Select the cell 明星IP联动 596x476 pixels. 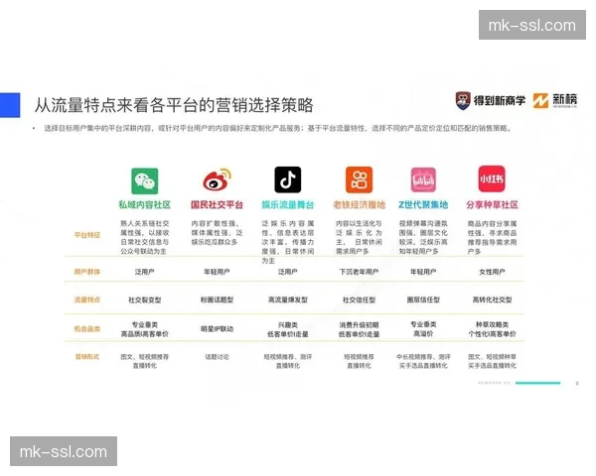click(217, 328)
